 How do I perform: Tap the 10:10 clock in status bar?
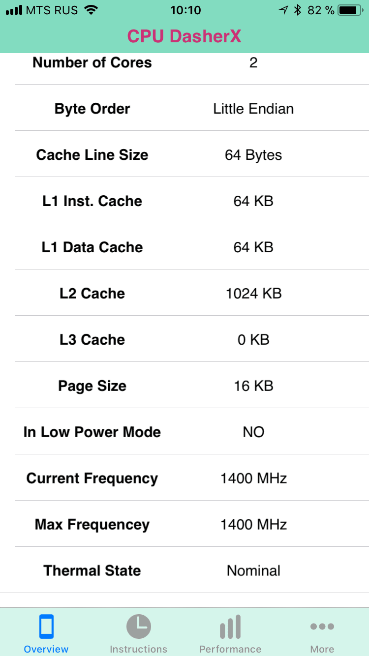185,10
